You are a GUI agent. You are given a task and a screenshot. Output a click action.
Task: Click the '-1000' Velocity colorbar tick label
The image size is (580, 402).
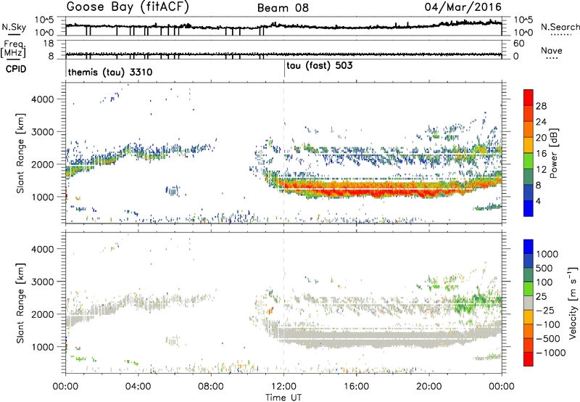click(551, 353)
